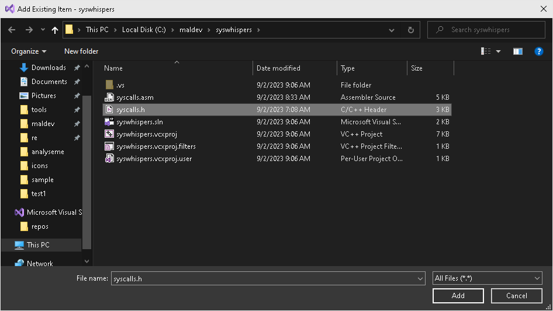Click the Cancel button
The image size is (553, 311).
point(516,296)
